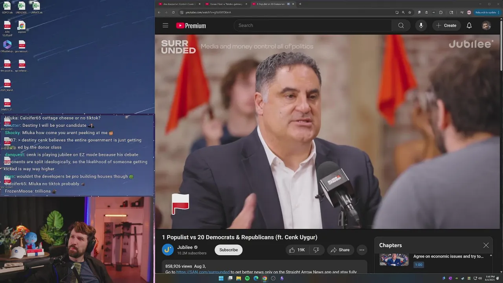This screenshot has width=503, height=283.
Task: Open Chrome extensions puzzle icon
Action: (x=441, y=12)
